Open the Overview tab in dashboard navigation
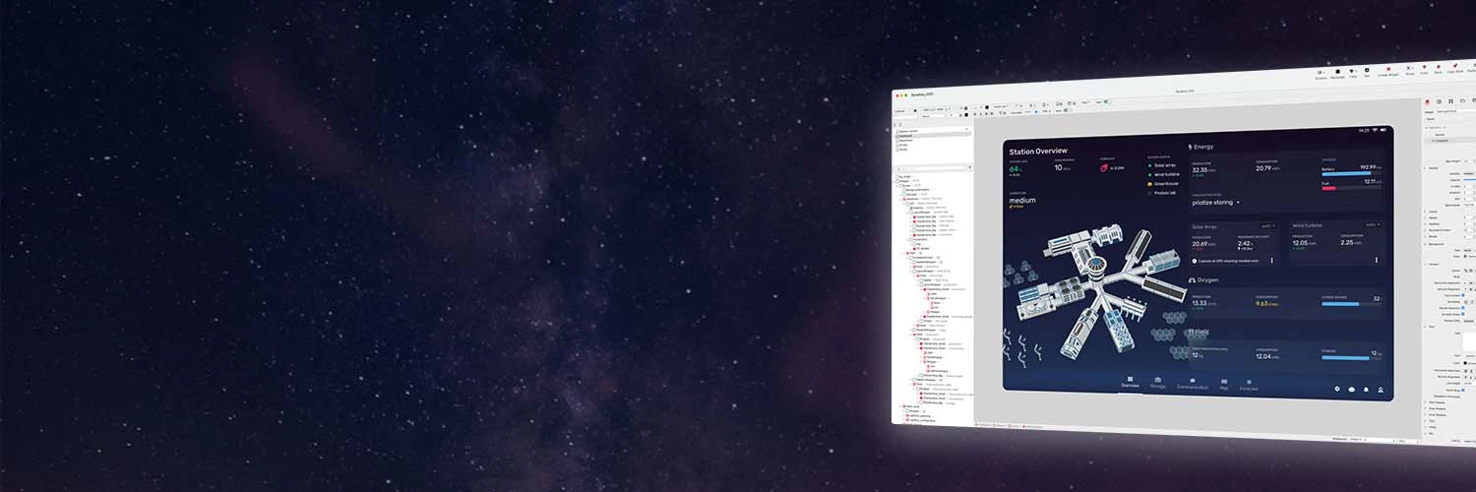1476x492 pixels. pos(1130,382)
